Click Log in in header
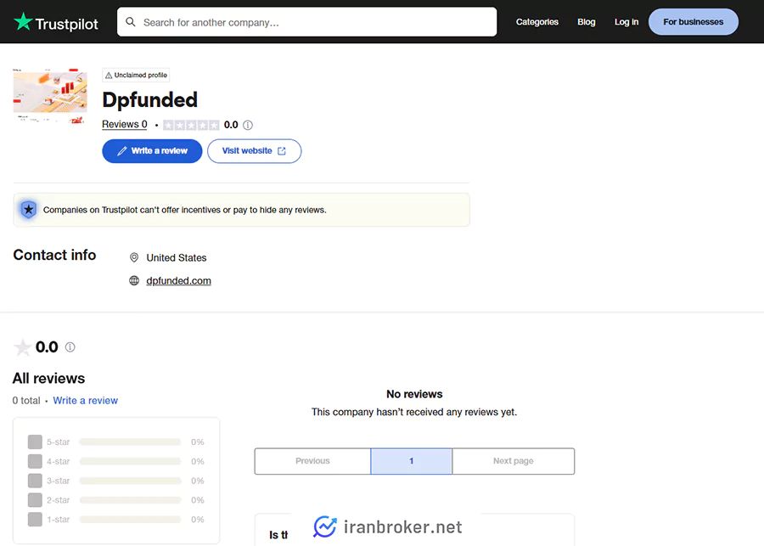 point(626,22)
